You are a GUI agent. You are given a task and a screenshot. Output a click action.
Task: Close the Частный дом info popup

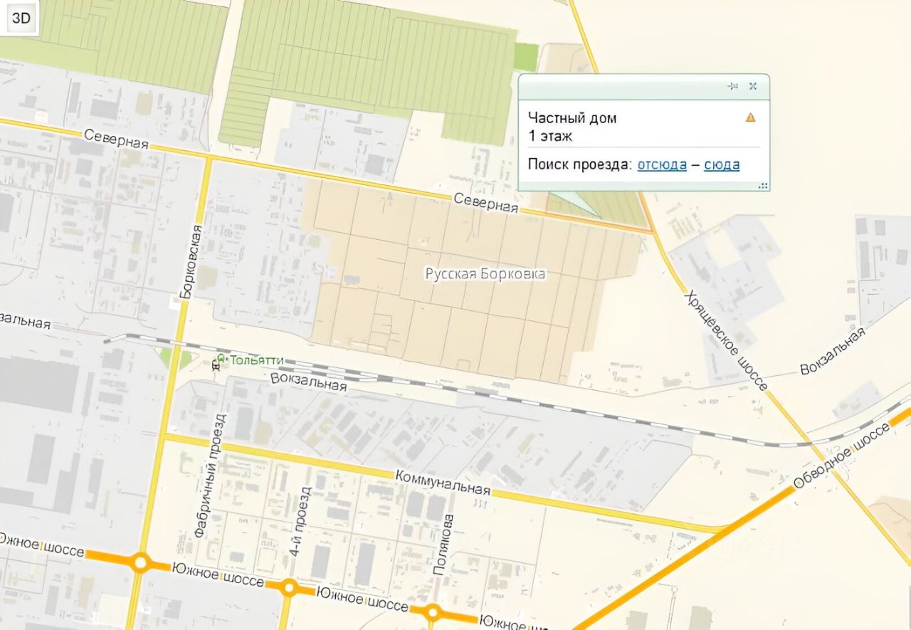(753, 86)
